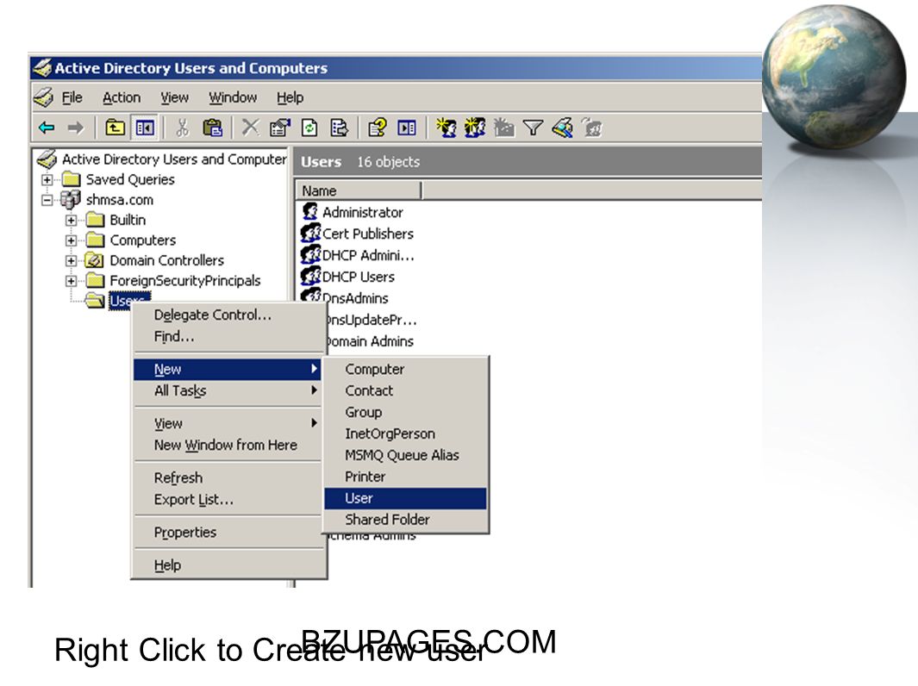Click the Export List toolbar icon
Viewport: 918px width, 686px height.
click(340, 127)
